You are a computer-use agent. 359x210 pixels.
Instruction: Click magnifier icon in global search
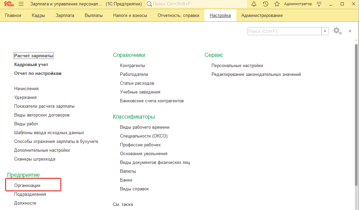(x=149, y=4)
